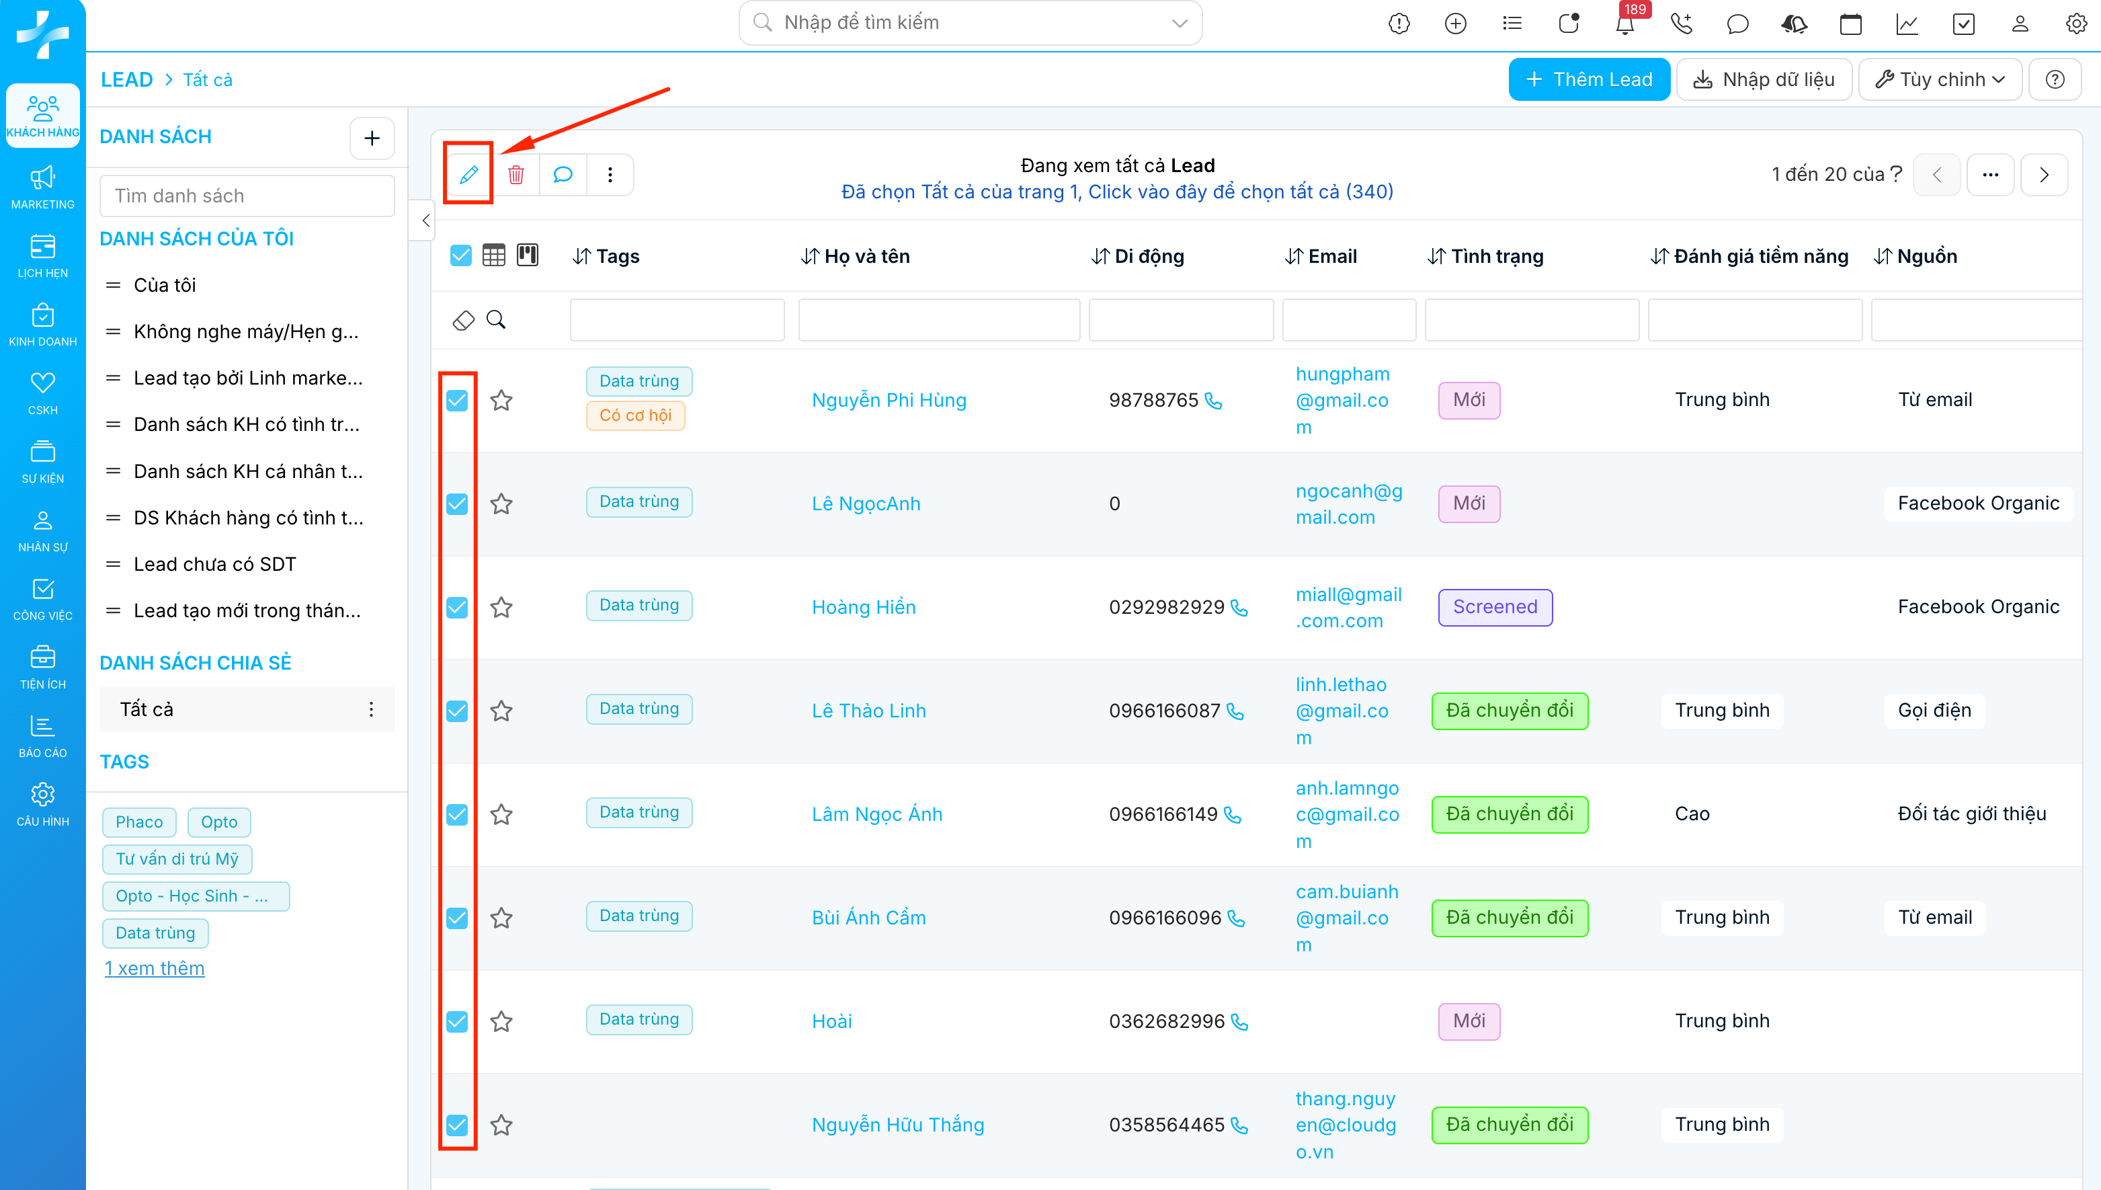2101x1190 pixels.
Task: Expand the Tùy chỉnh dropdown
Action: pos(1940,79)
